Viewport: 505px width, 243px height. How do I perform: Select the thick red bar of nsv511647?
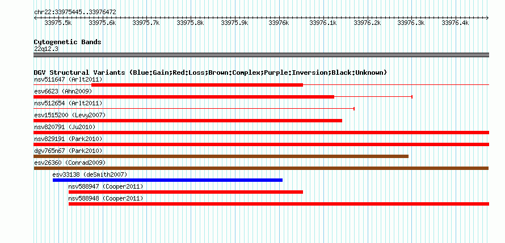point(197,85)
